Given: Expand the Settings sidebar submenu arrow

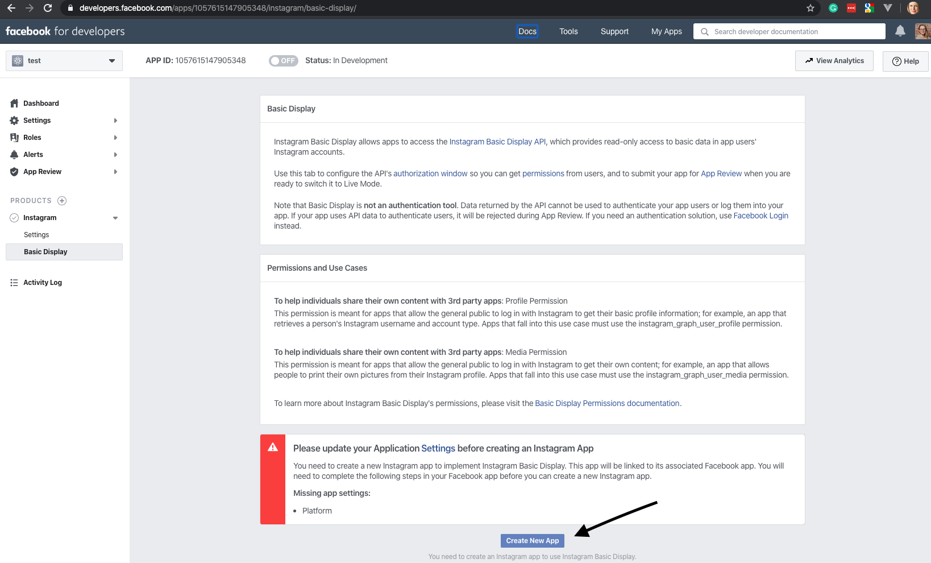Looking at the screenshot, I should [x=115, y=121].
